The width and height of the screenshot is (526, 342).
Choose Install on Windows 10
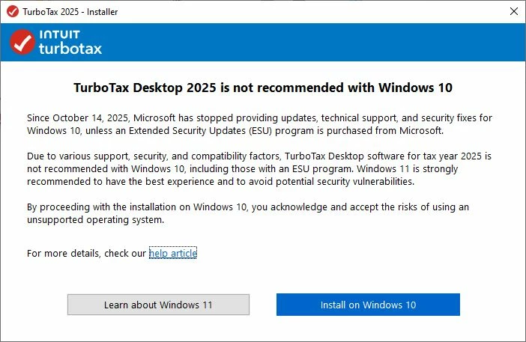point(368,305)
